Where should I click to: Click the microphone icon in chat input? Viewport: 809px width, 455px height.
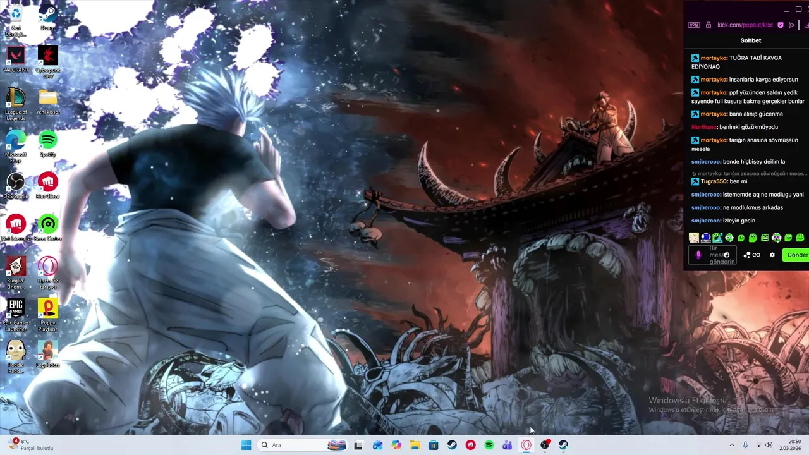[698, 255]
